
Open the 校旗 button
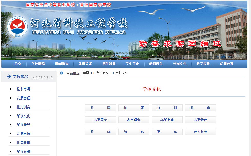click(134, 108)
